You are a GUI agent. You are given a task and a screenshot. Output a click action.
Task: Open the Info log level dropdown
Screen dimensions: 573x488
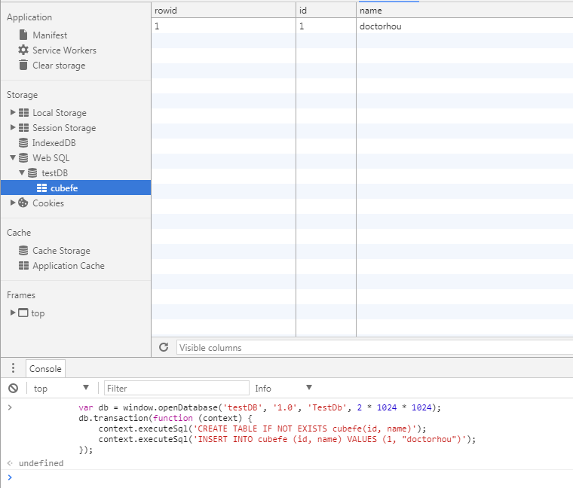coord(283,388)
